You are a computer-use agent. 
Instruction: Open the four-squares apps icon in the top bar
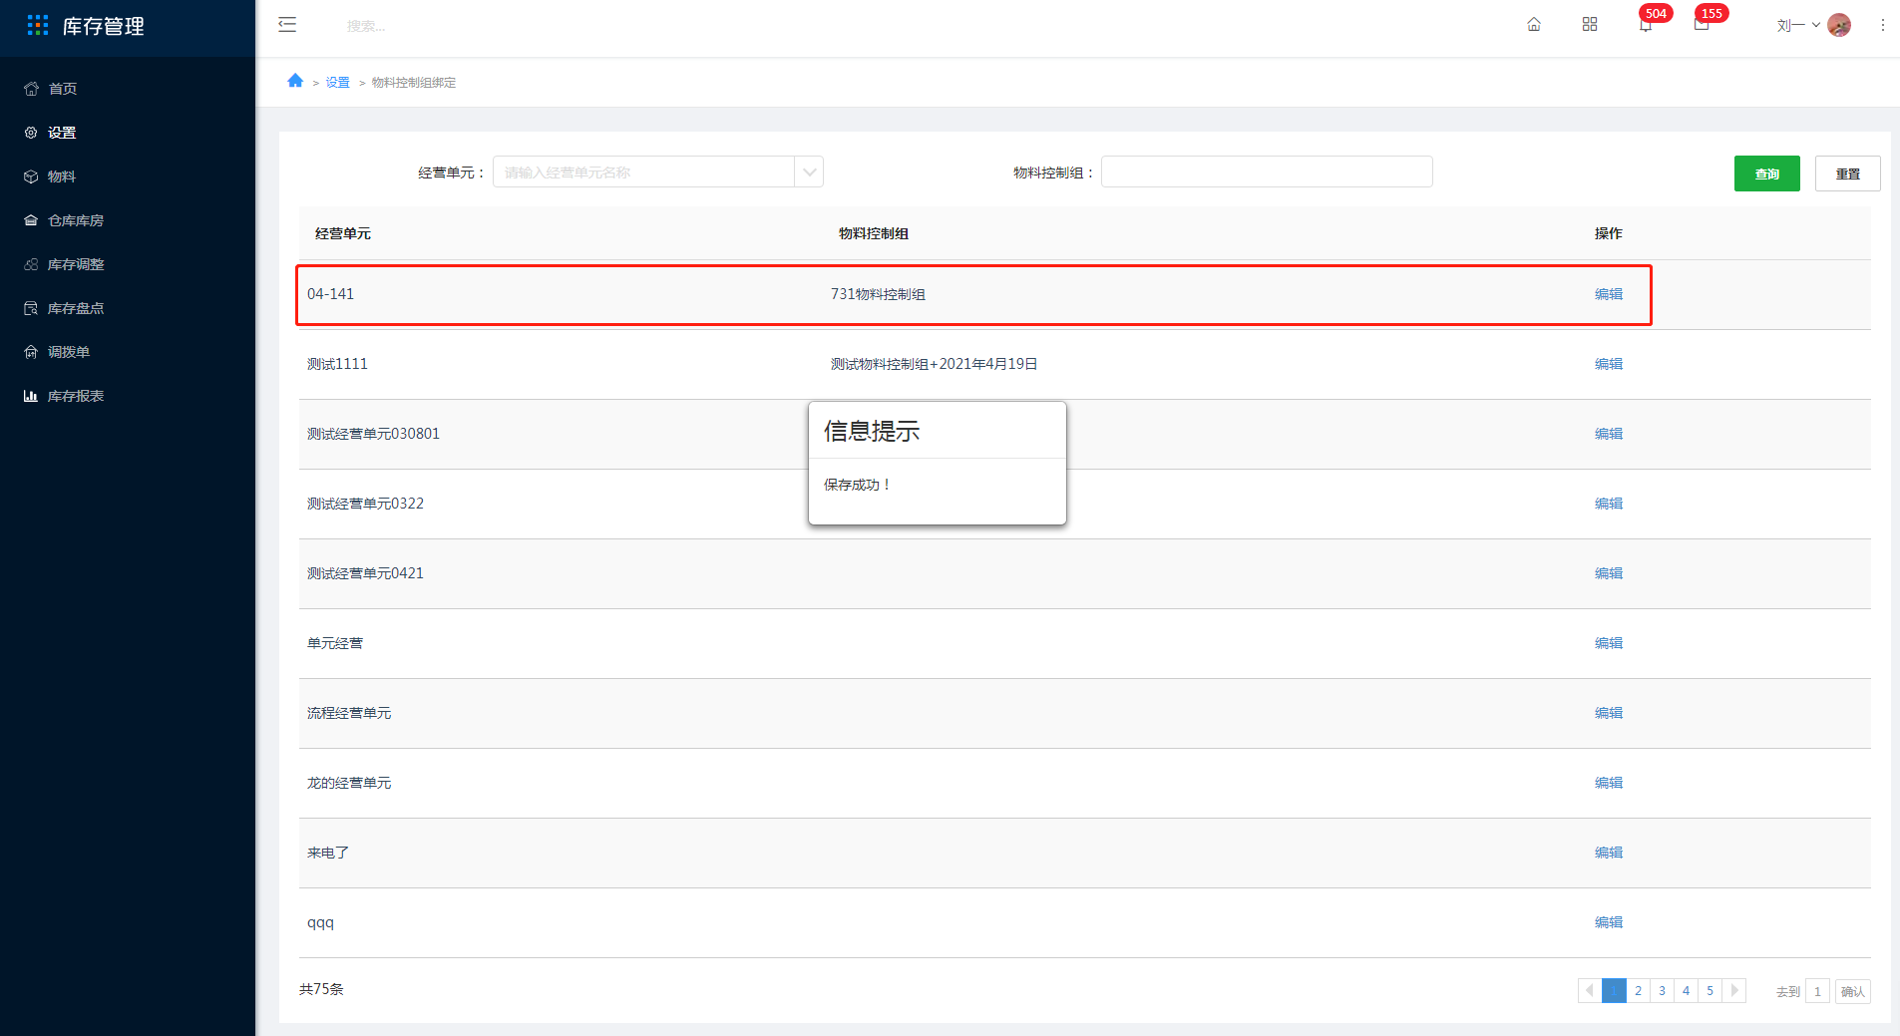click(1590, 25)
